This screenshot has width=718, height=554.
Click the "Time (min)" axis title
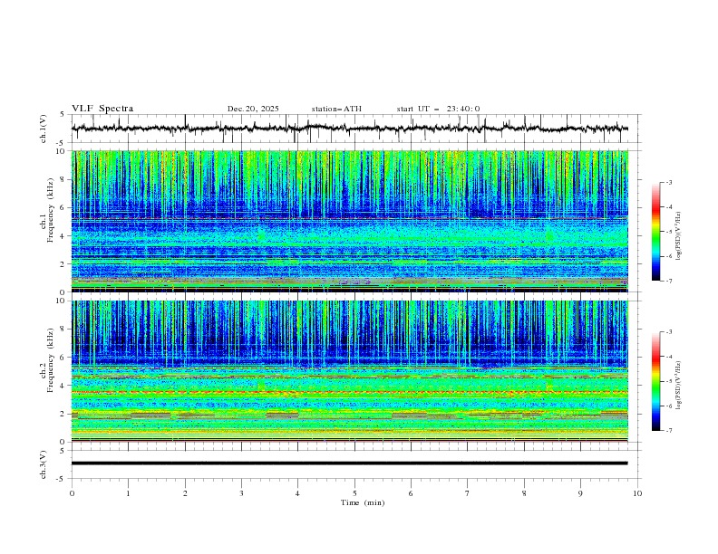(x=363, y=502)
